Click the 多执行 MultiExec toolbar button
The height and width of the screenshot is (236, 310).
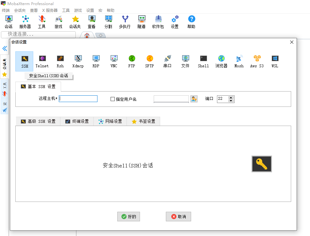click(x=125, y=22)
